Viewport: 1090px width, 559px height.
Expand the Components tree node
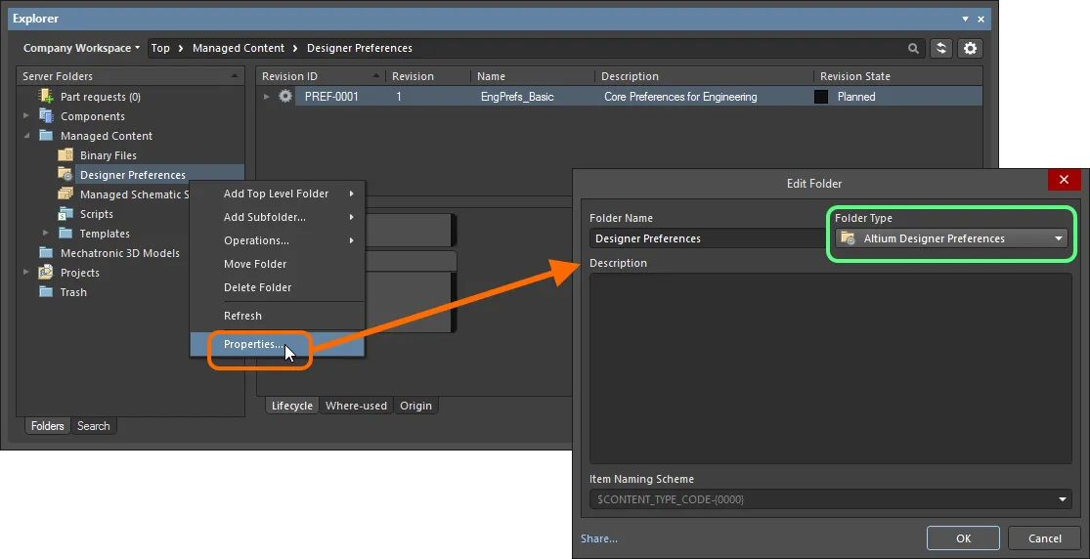pos(27,116)
